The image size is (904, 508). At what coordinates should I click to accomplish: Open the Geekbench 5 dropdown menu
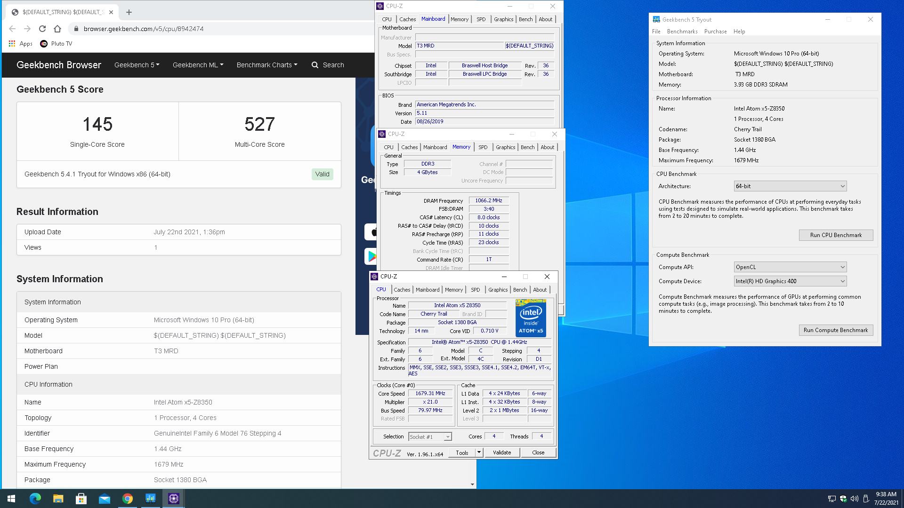click(137, 65)
